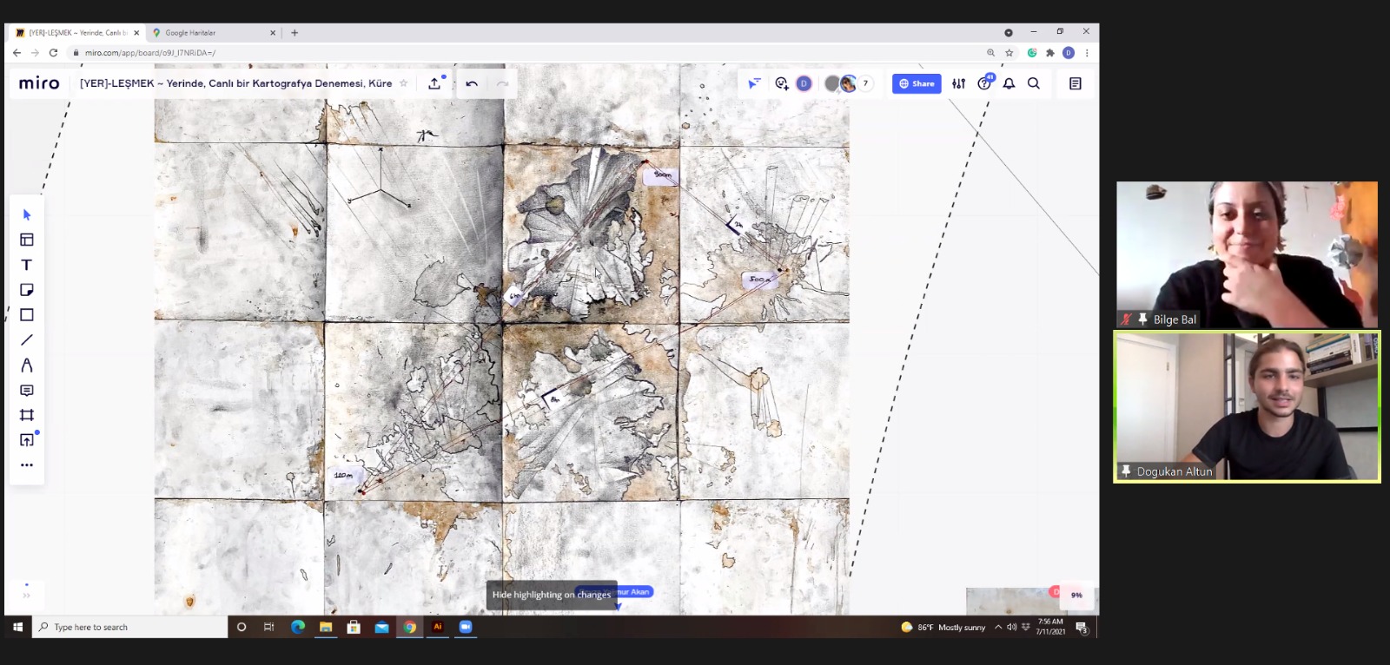Image resolution: width=1390 pixels, height=665 pixels.
Task: Open the help question mark icon
Action: (984, 83)
